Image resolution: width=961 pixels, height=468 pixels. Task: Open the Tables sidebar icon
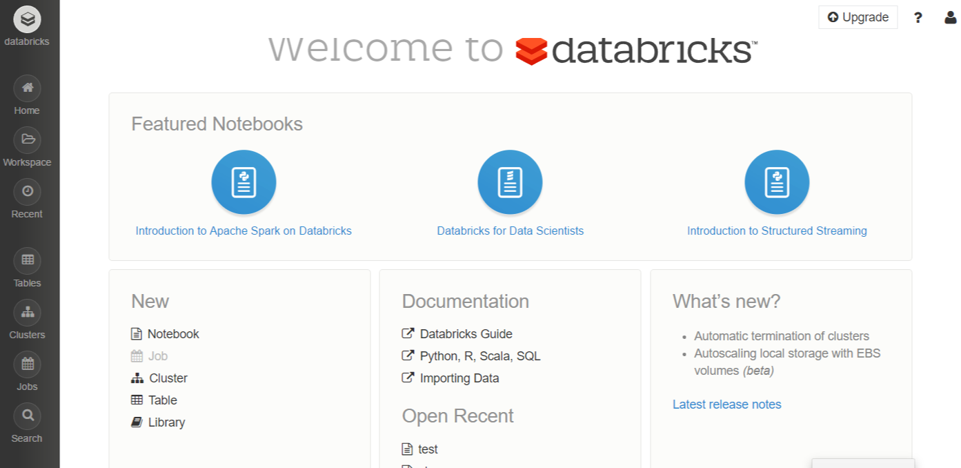(x=27, y=260)
